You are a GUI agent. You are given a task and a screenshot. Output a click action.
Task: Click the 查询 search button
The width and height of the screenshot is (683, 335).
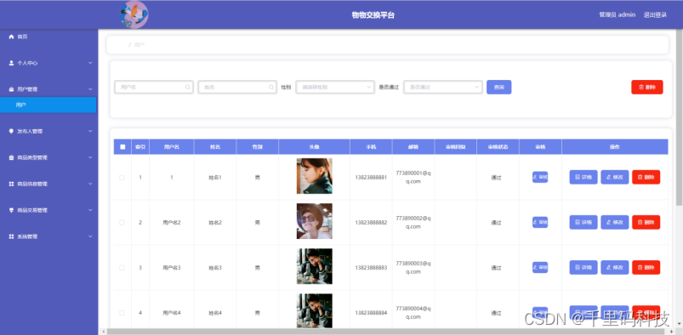point(498,87)
